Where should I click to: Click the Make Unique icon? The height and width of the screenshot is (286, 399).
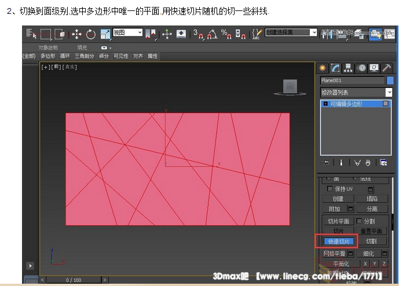357,163
